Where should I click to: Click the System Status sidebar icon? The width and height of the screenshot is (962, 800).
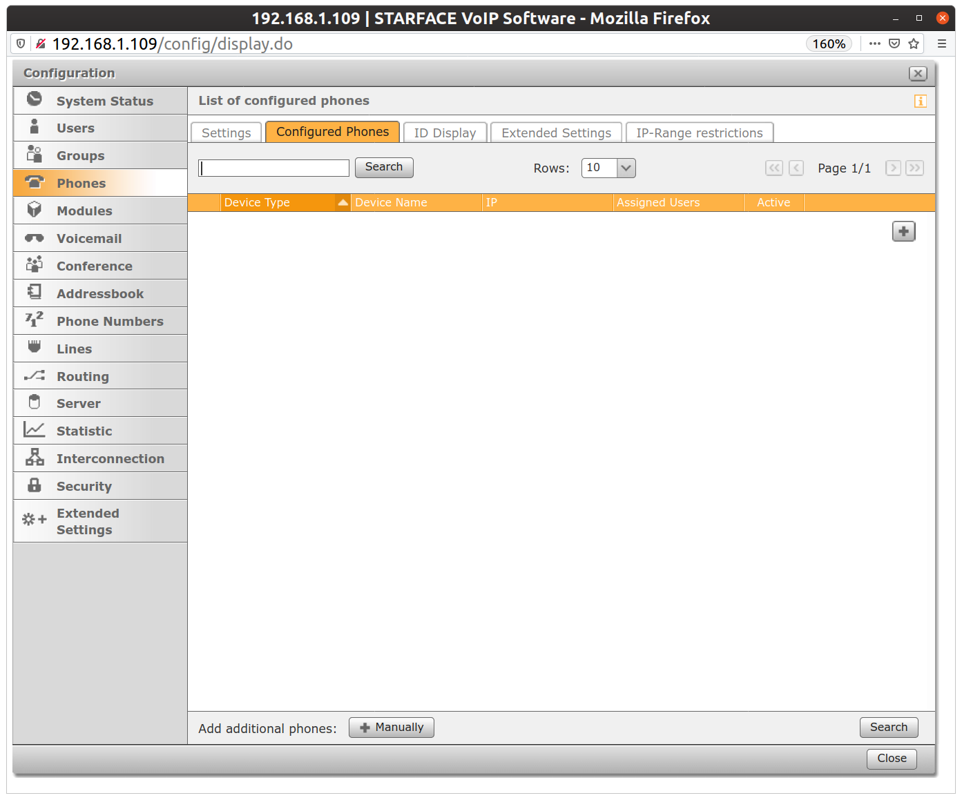pos(35,99)
